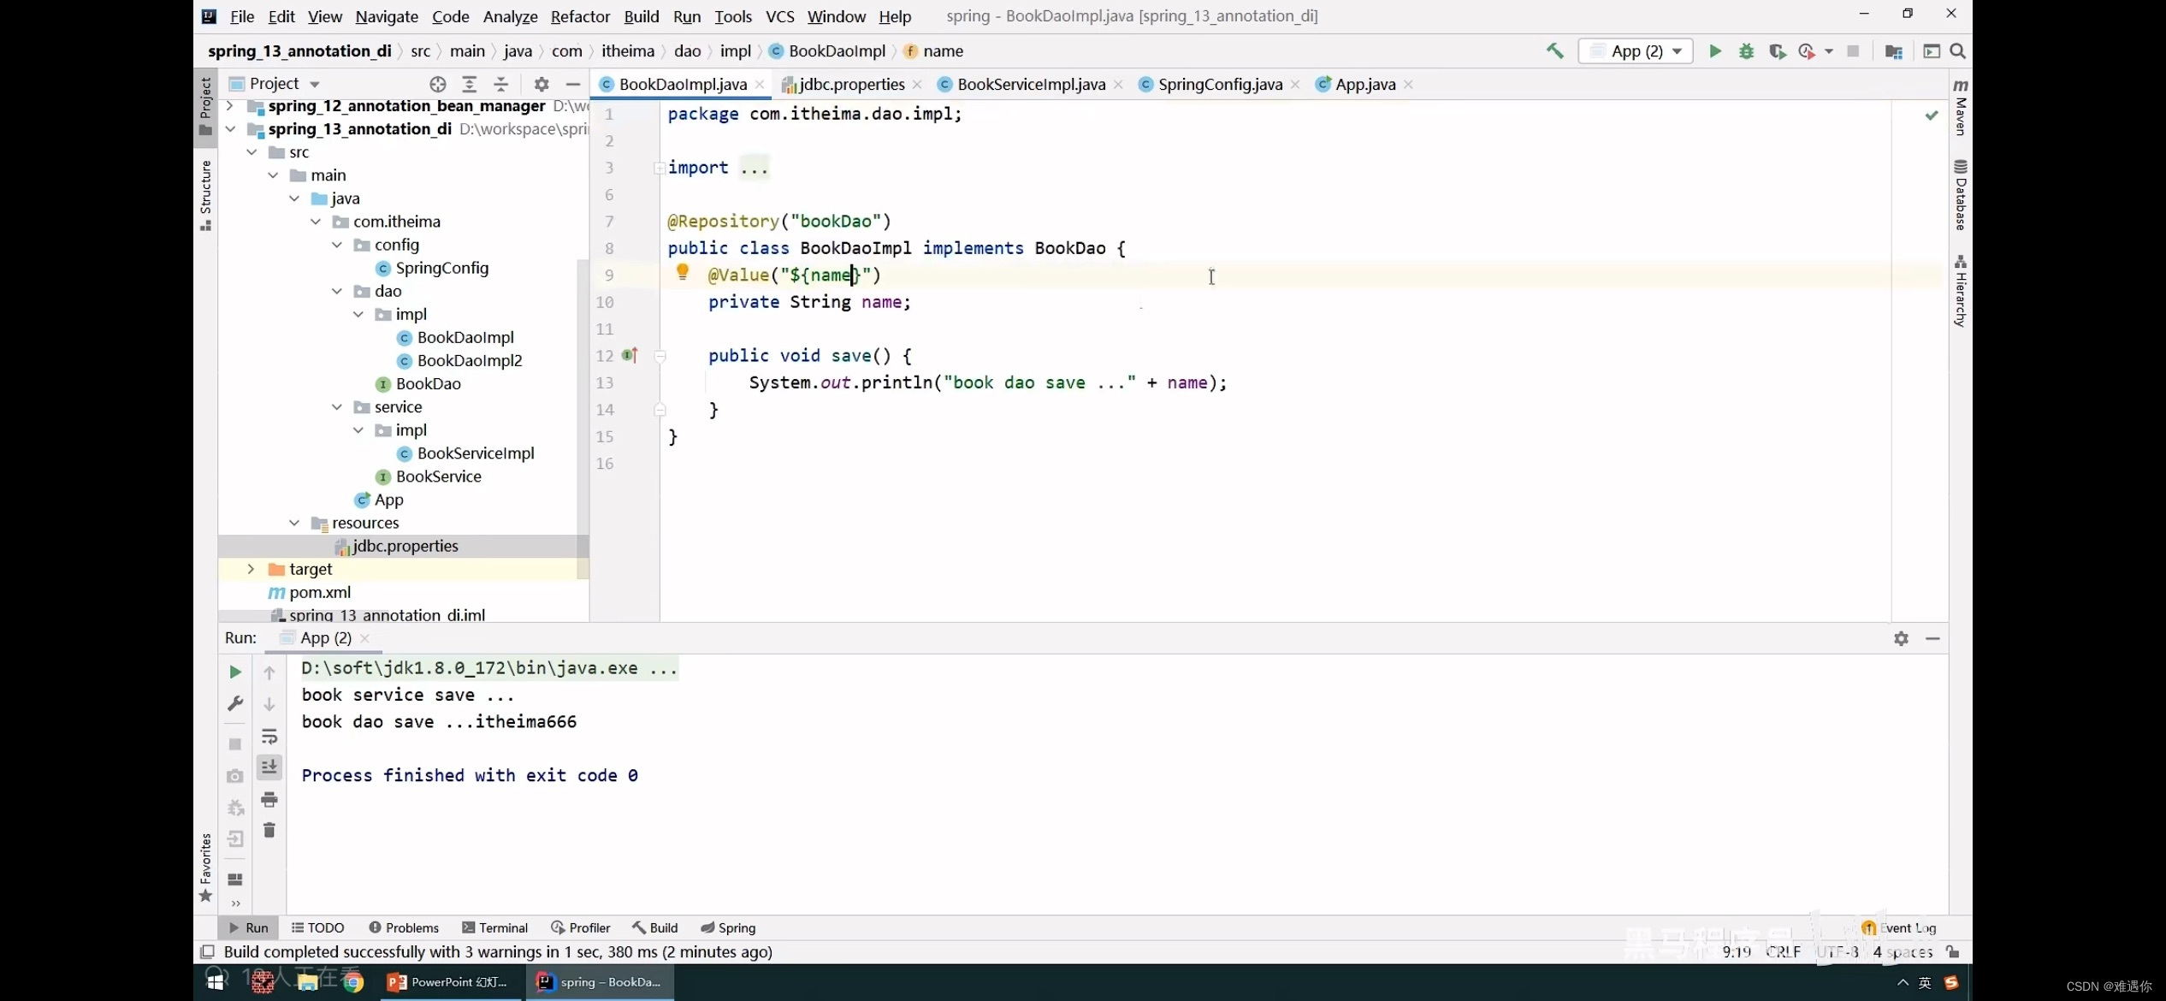
Task: Switch to SpringConfig.java tab
Action: [x=1220, y=84]
